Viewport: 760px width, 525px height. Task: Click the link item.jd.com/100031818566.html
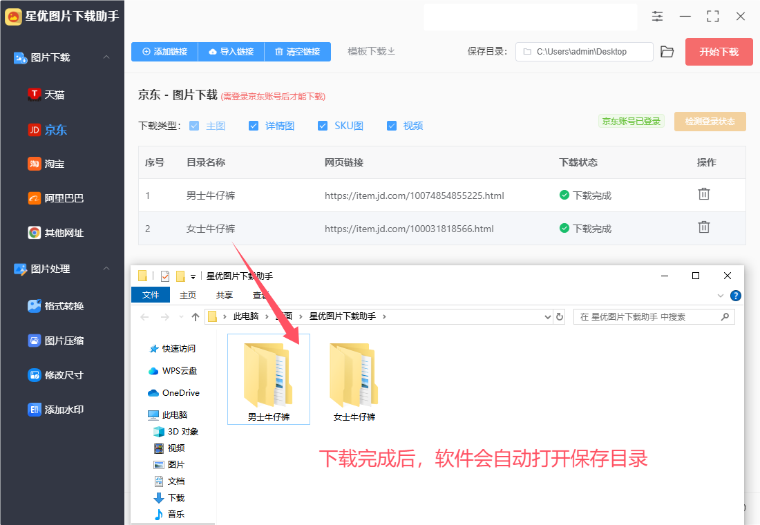pos(409,229)
